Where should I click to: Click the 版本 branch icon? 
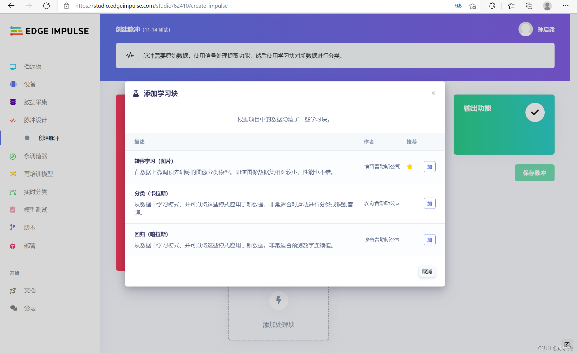13,228
